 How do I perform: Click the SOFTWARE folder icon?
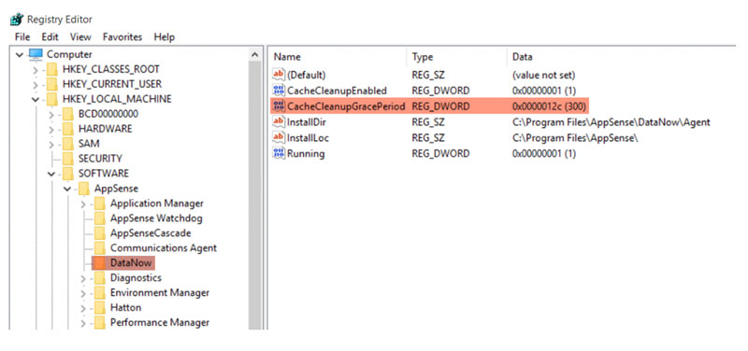click(68, 174)
